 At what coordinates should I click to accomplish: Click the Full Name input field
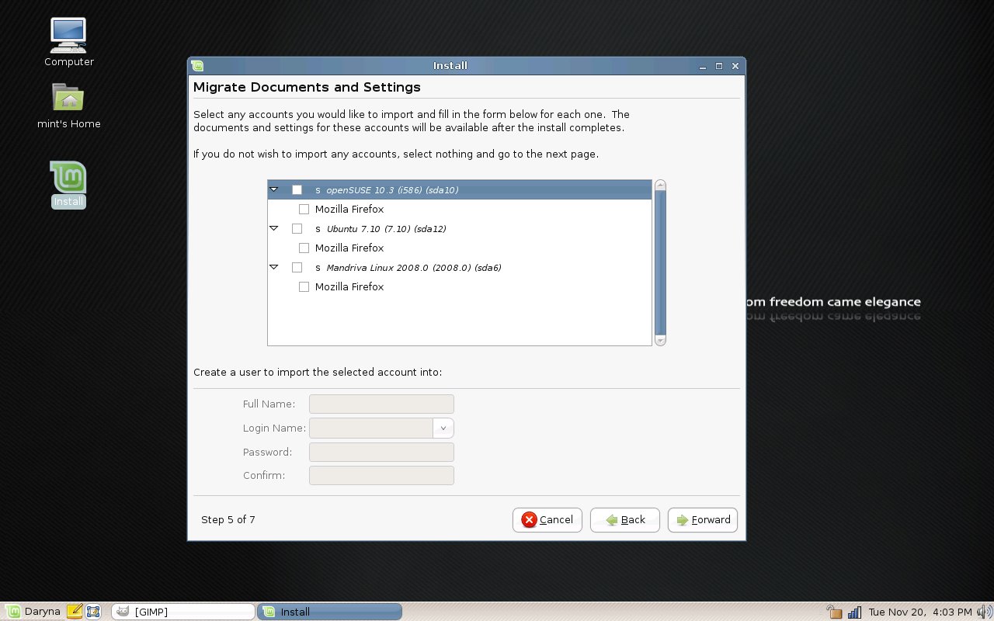point(381,404)
